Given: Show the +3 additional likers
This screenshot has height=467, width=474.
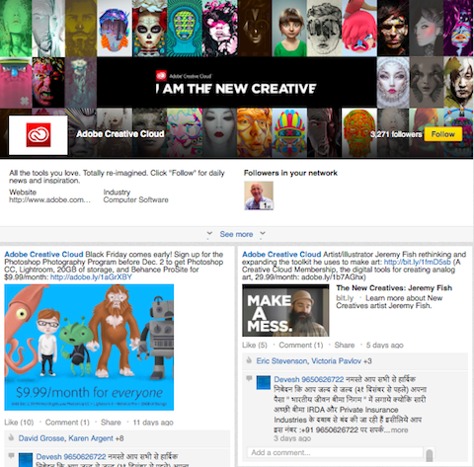Looking at the screenshot, I should [367, 361].
